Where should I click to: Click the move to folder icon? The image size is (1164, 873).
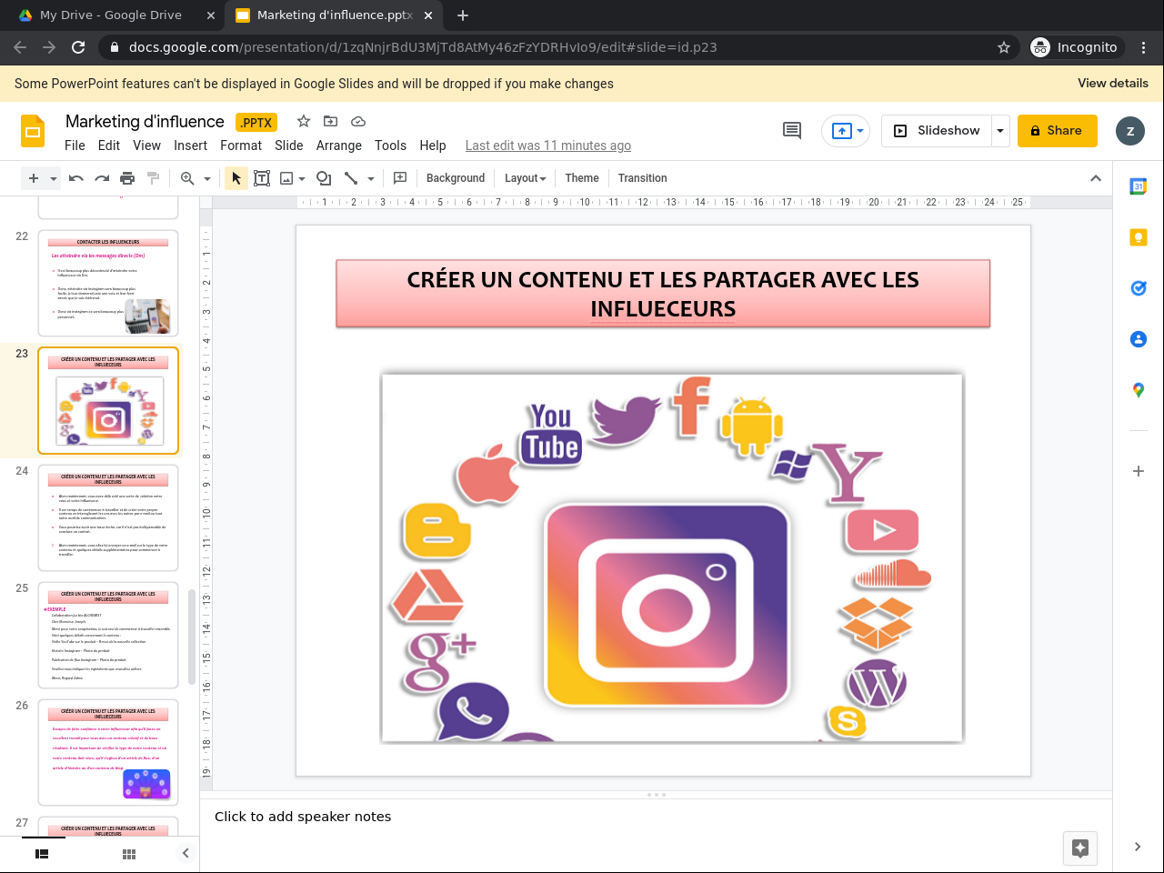point(331,121)
